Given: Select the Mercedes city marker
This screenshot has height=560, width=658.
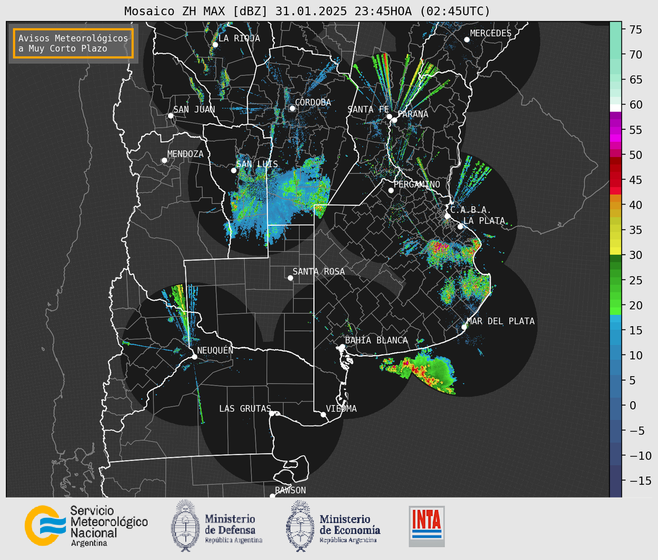Looking at the screenshot, I should [x=466, y=40].
